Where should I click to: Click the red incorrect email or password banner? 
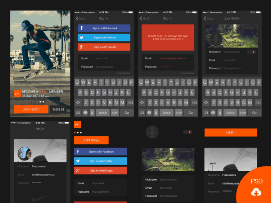click(168, 38)
